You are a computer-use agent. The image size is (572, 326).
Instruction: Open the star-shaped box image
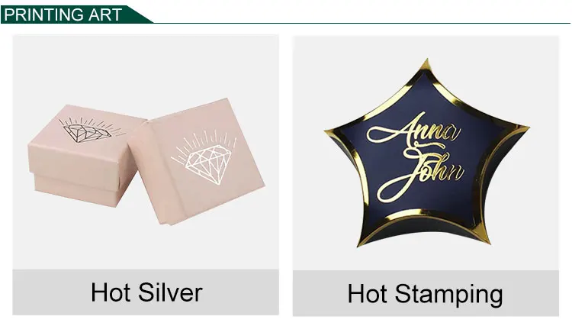pyautogui.click(x=426, y=153)
